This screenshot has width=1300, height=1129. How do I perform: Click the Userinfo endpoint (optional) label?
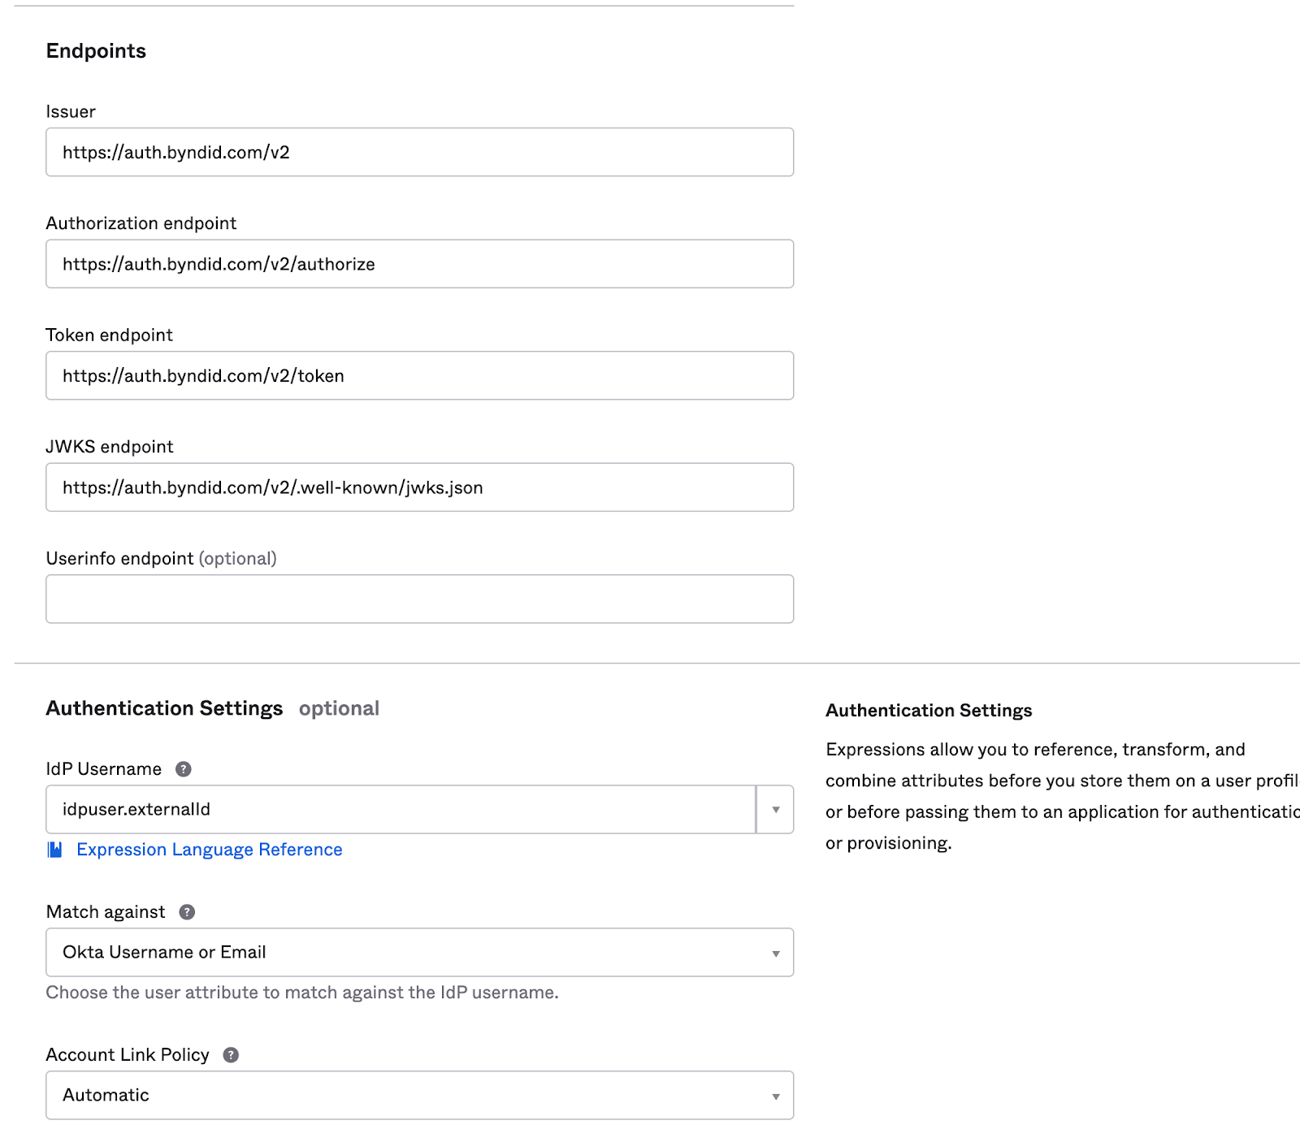(161, 559)
